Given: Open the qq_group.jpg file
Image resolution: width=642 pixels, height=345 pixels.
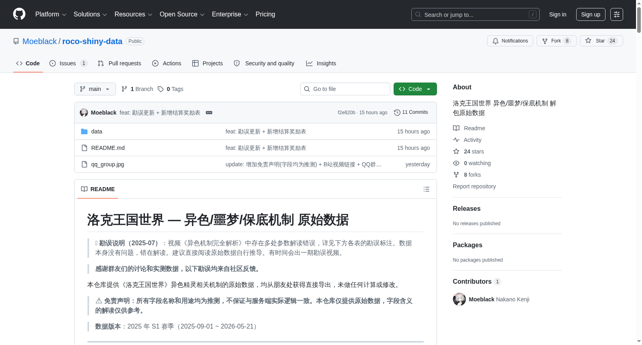Looking at the screenshot, I should coord(108,164).
